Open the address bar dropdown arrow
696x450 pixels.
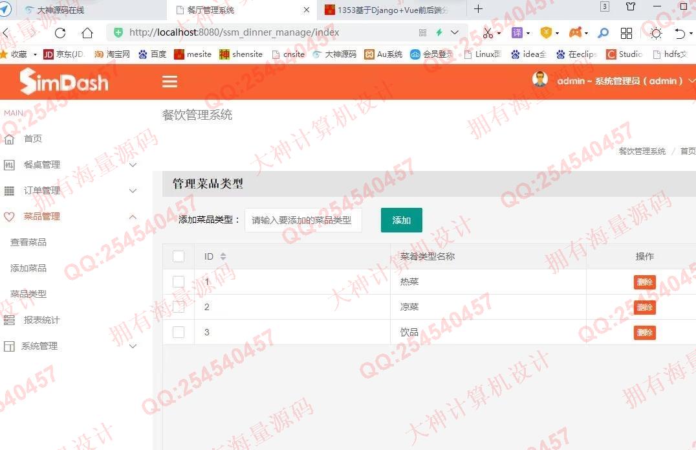[455, 32]
